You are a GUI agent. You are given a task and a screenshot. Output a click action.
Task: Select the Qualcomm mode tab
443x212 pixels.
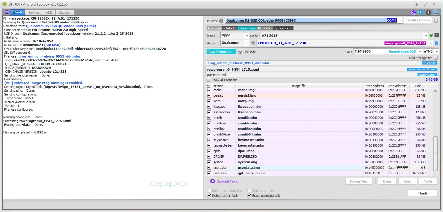click(x=248, y=28)
